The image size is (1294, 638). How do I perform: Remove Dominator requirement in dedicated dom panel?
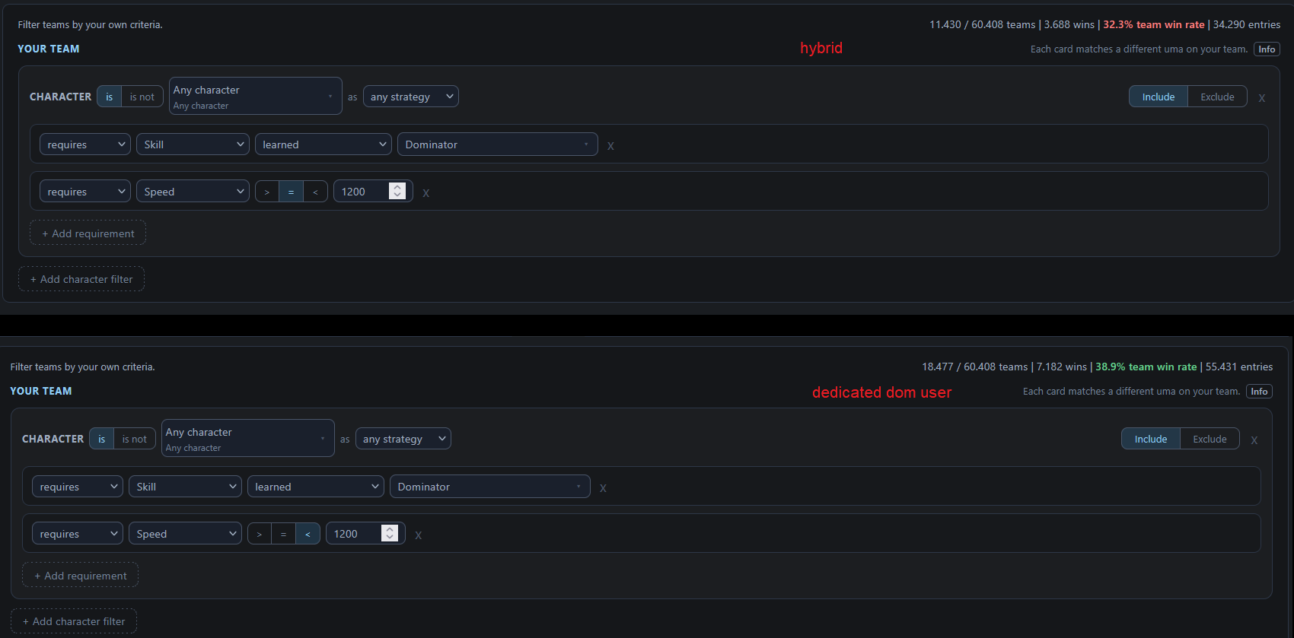(603, 487)
